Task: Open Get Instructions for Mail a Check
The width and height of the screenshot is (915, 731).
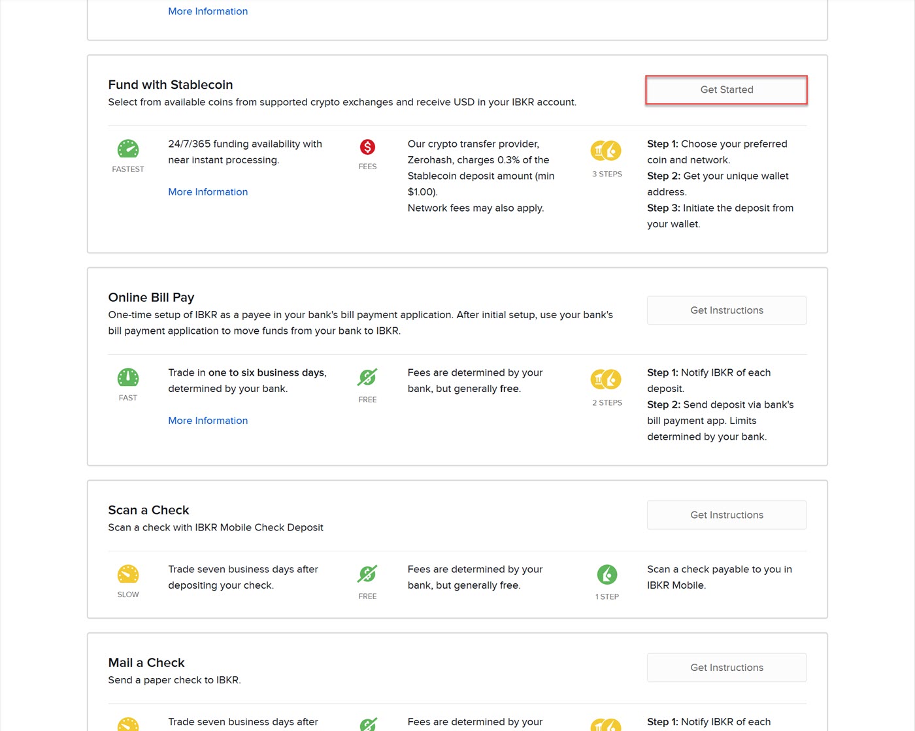Action: pos(727,668)
